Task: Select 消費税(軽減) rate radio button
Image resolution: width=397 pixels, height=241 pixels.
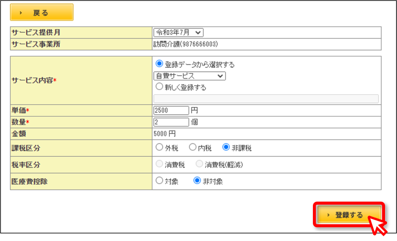Action: 199,164
